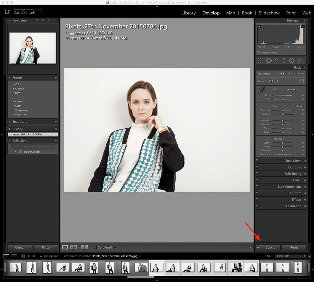Select the Spot Removal tool
The image size is (314, 282).
(269, 61)
